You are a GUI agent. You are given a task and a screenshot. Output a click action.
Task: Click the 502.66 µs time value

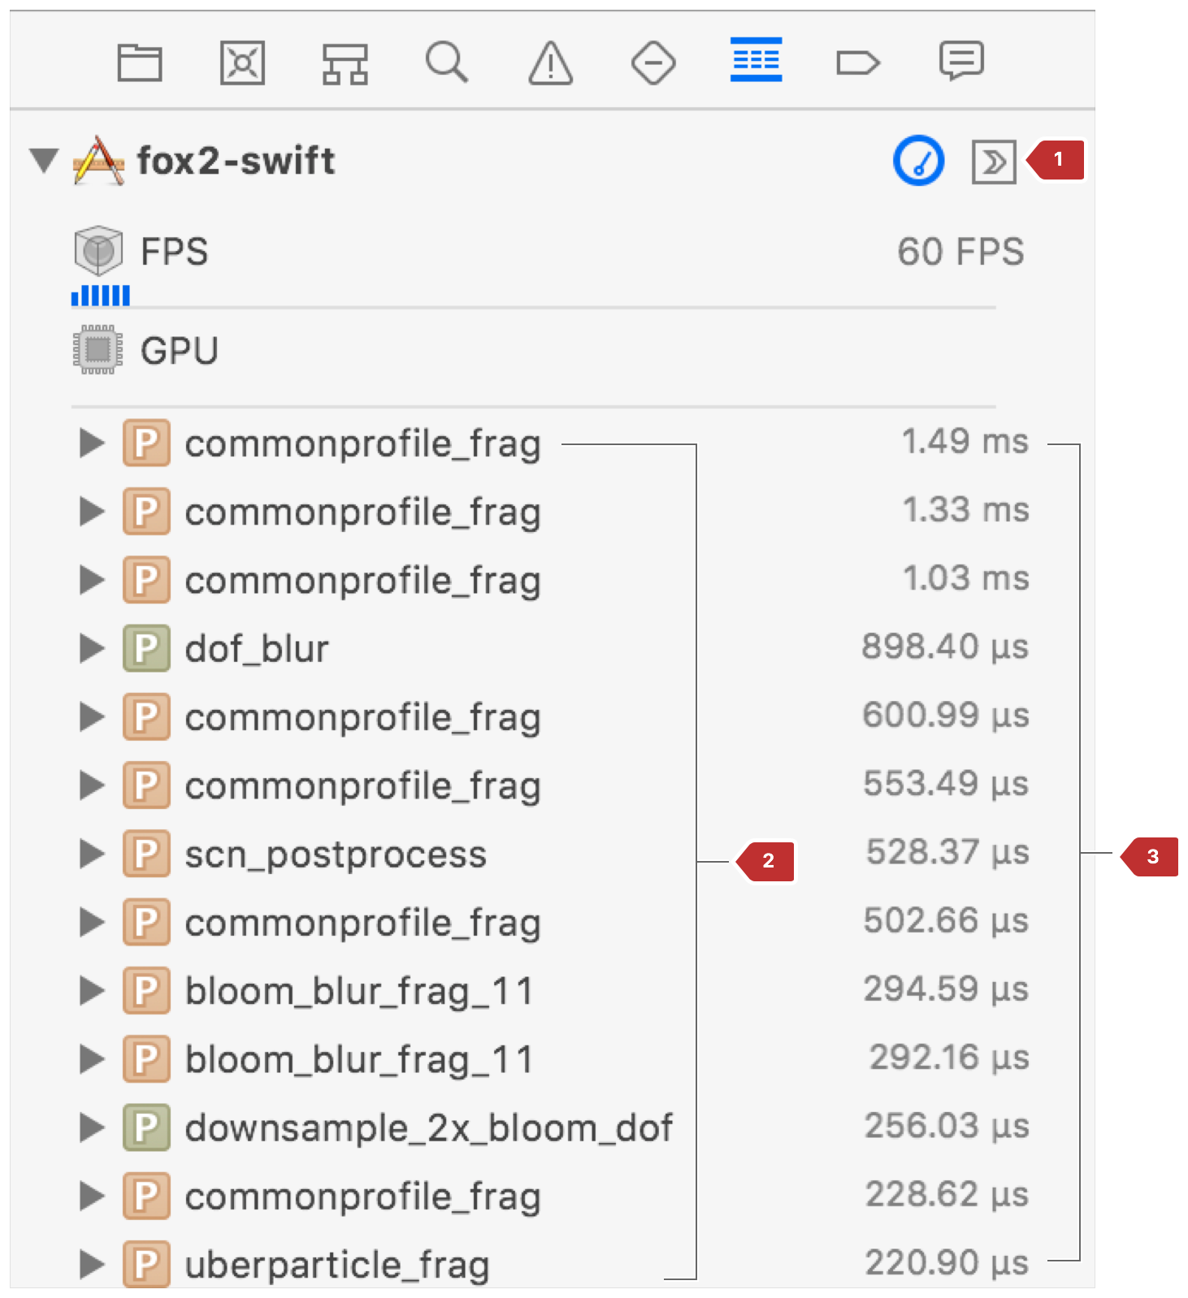pos(946,920)
